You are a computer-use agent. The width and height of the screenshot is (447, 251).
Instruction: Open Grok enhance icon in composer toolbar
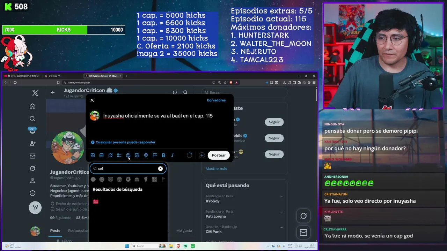(110, 155)
